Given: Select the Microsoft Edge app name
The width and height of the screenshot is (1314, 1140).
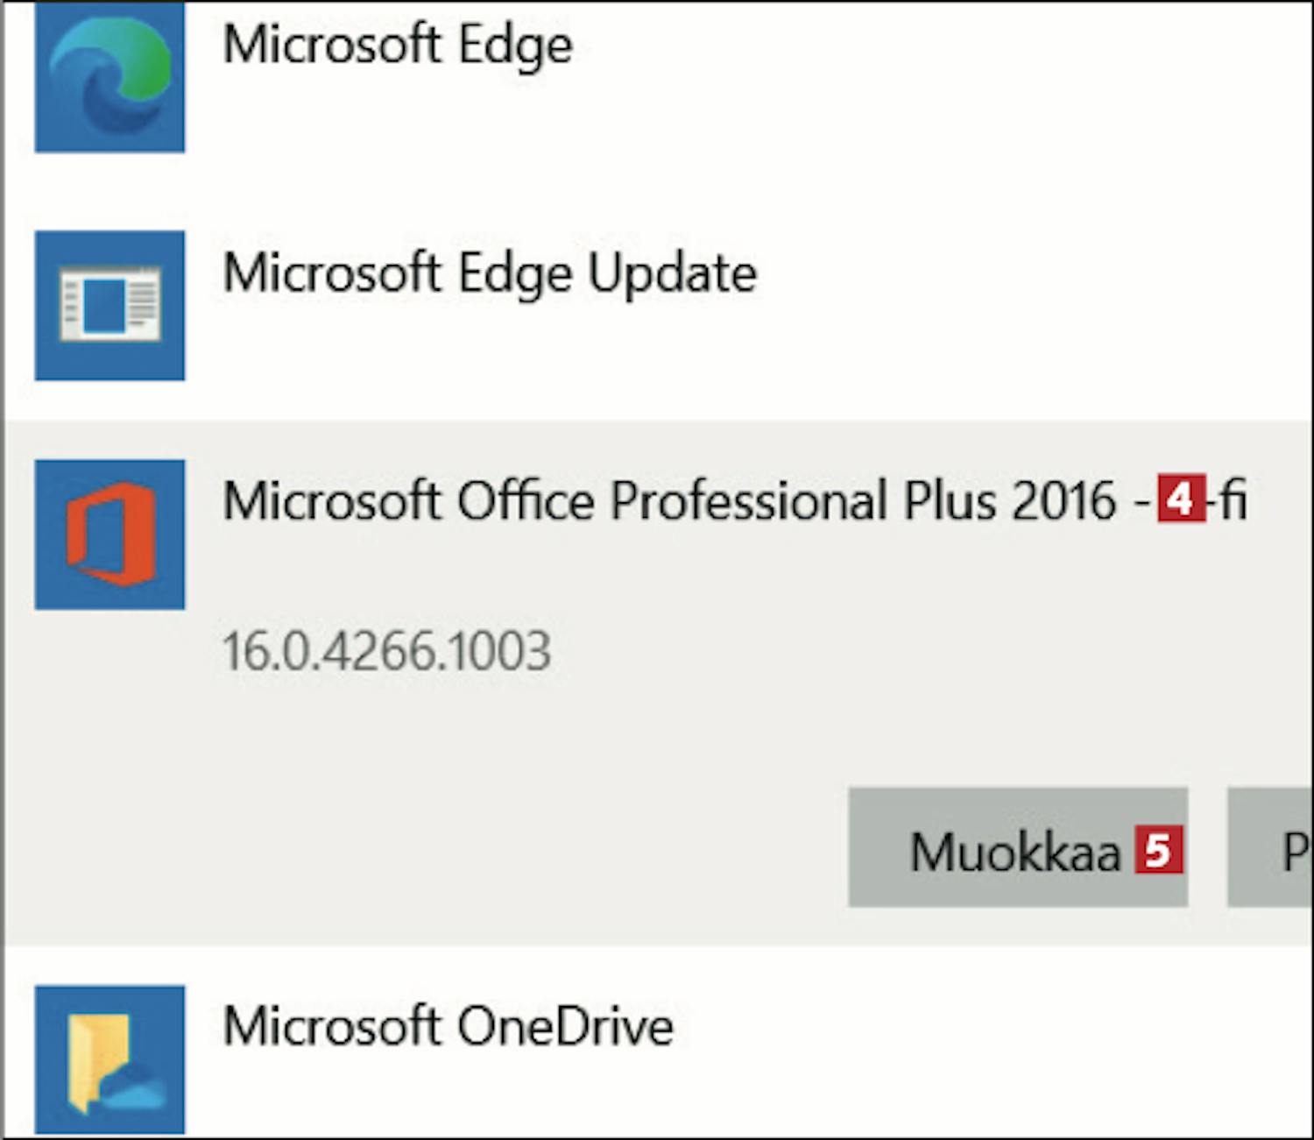Looking at the screenshot, I should coord(398,45).
